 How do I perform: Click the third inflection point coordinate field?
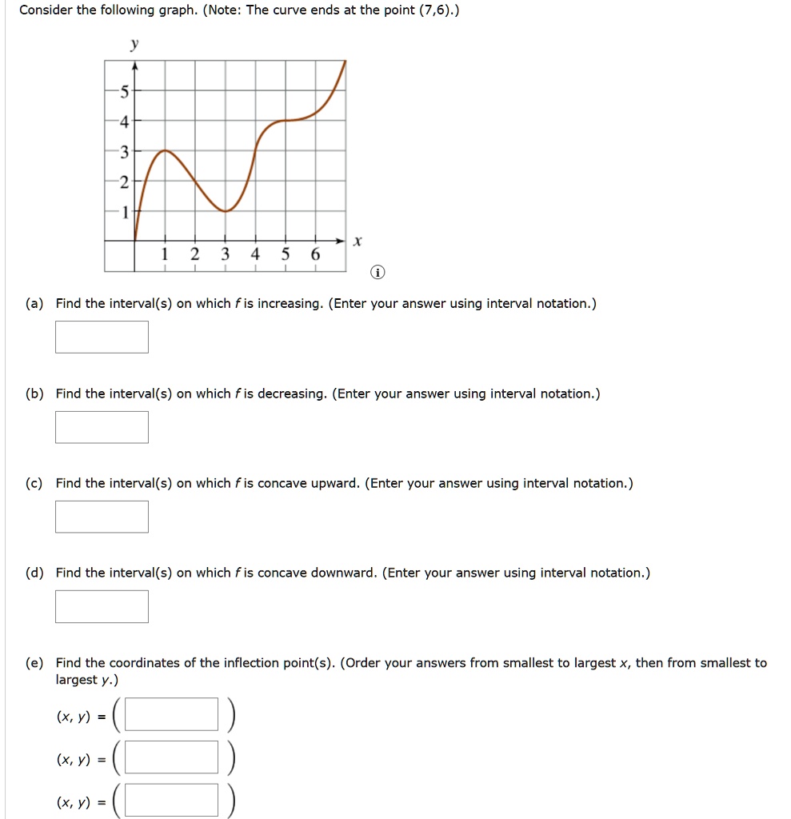[171, 800]
